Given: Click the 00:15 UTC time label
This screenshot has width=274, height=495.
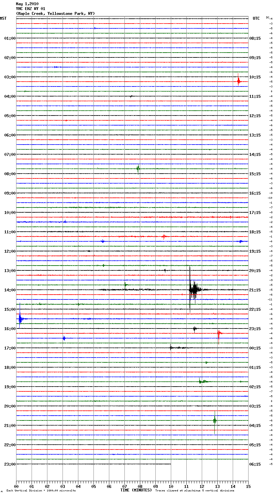Looking at the screenshot, I should (x=255, y=348).
